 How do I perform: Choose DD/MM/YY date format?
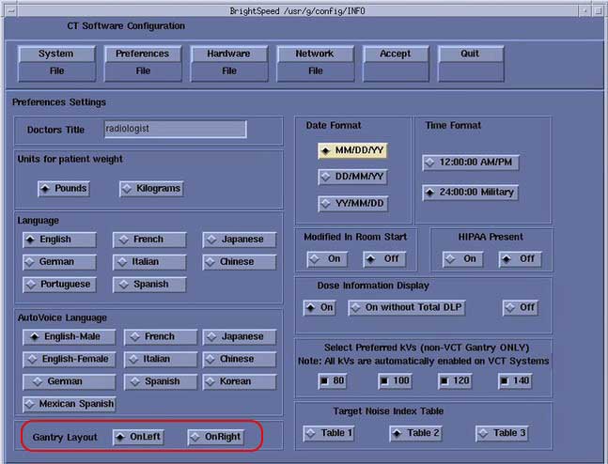pos(353,177)
